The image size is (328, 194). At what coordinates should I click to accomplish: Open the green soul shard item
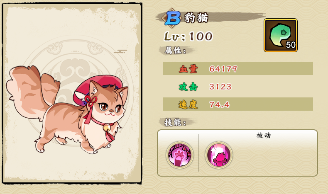[281, 35]
